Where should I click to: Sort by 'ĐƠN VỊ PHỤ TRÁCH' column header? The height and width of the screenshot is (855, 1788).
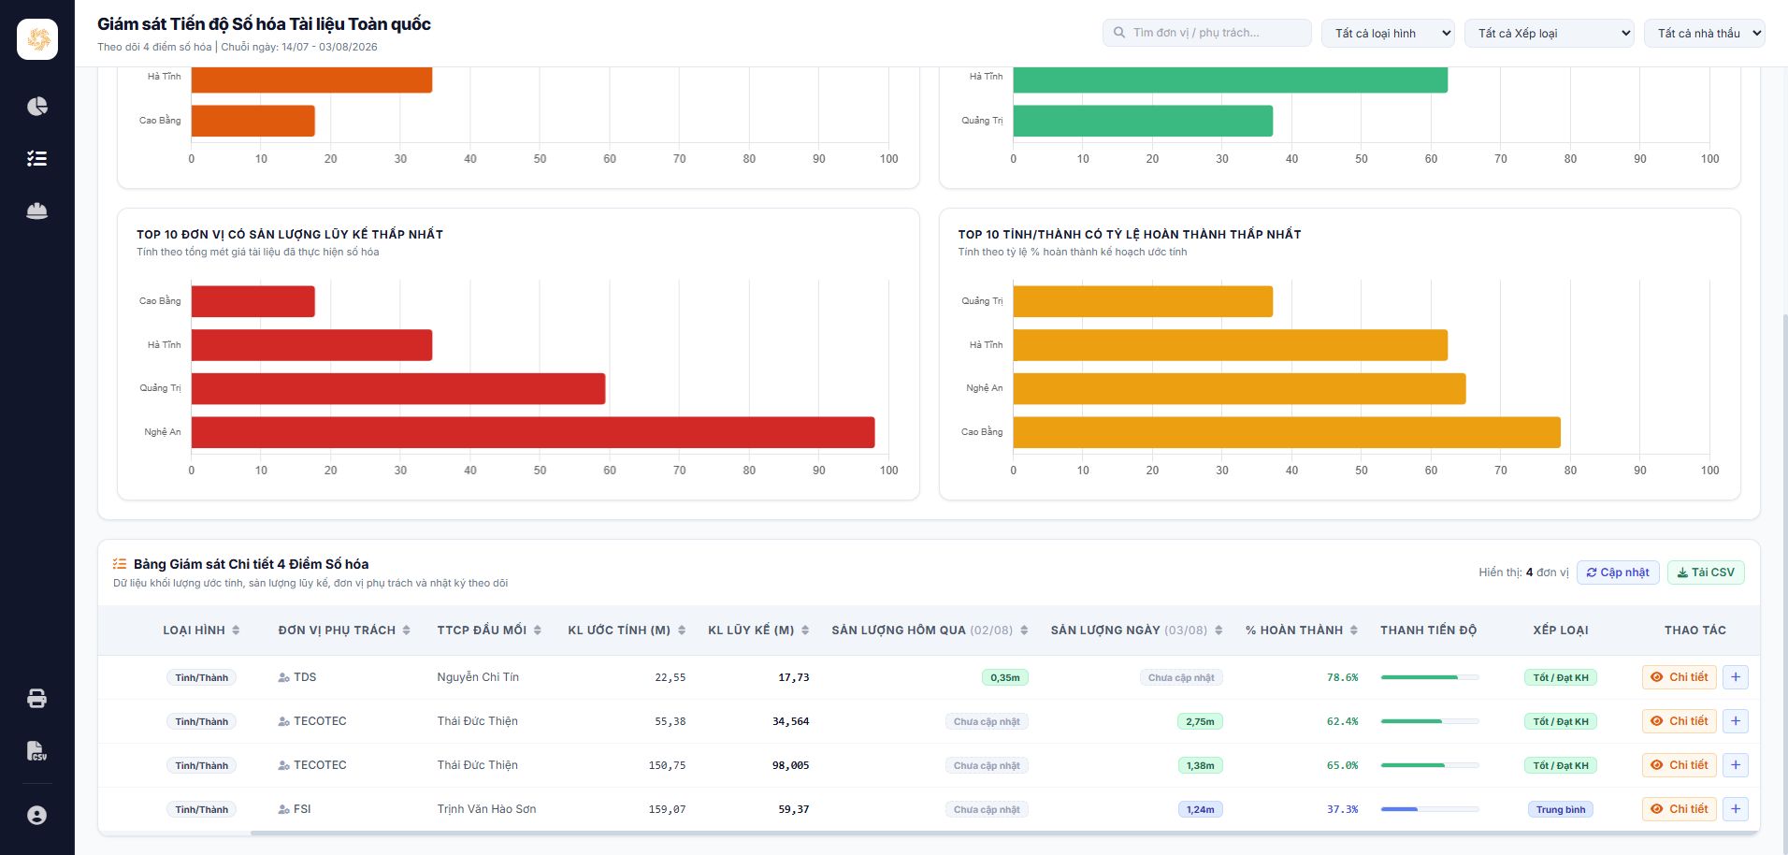[x=344, y=630]
